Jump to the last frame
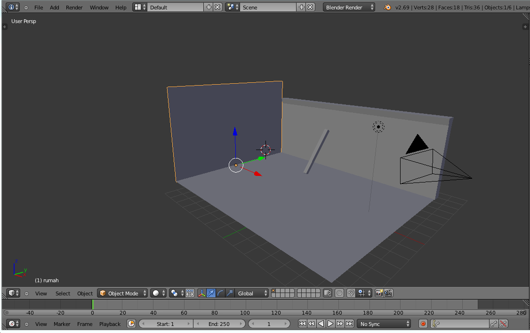 [350, 324]
